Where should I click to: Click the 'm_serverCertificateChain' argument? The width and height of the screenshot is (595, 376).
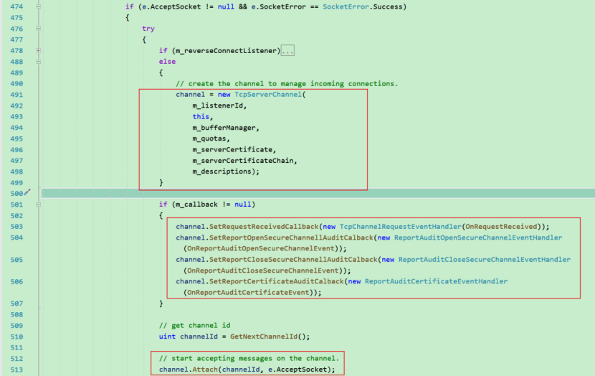pyautogui.click(x=243, y=161)
